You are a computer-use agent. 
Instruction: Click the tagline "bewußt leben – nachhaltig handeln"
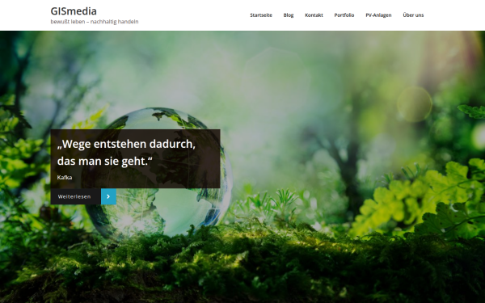point(95,22)
